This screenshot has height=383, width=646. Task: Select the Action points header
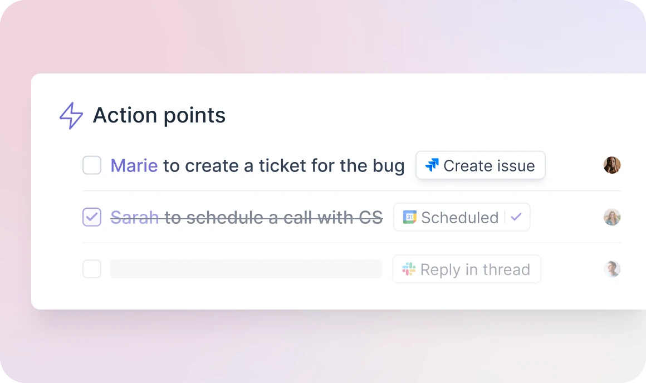(159, 115)
